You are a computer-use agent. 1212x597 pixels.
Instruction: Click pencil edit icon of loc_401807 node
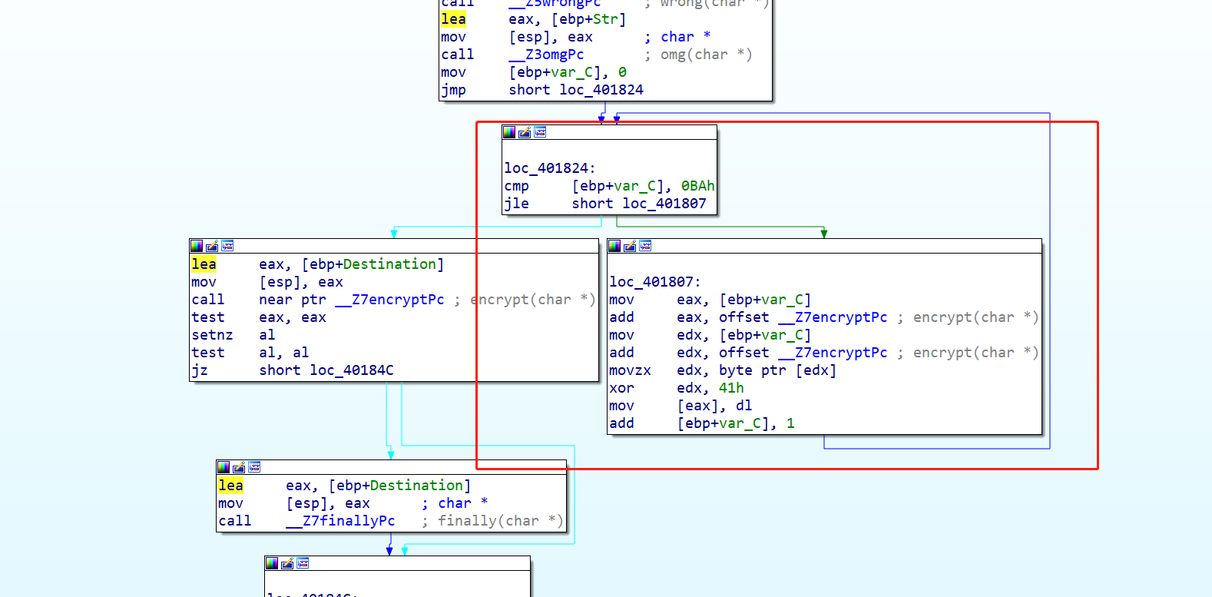[x=630, y=246]
